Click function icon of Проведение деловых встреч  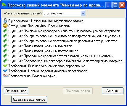click(x=5, y=56)
